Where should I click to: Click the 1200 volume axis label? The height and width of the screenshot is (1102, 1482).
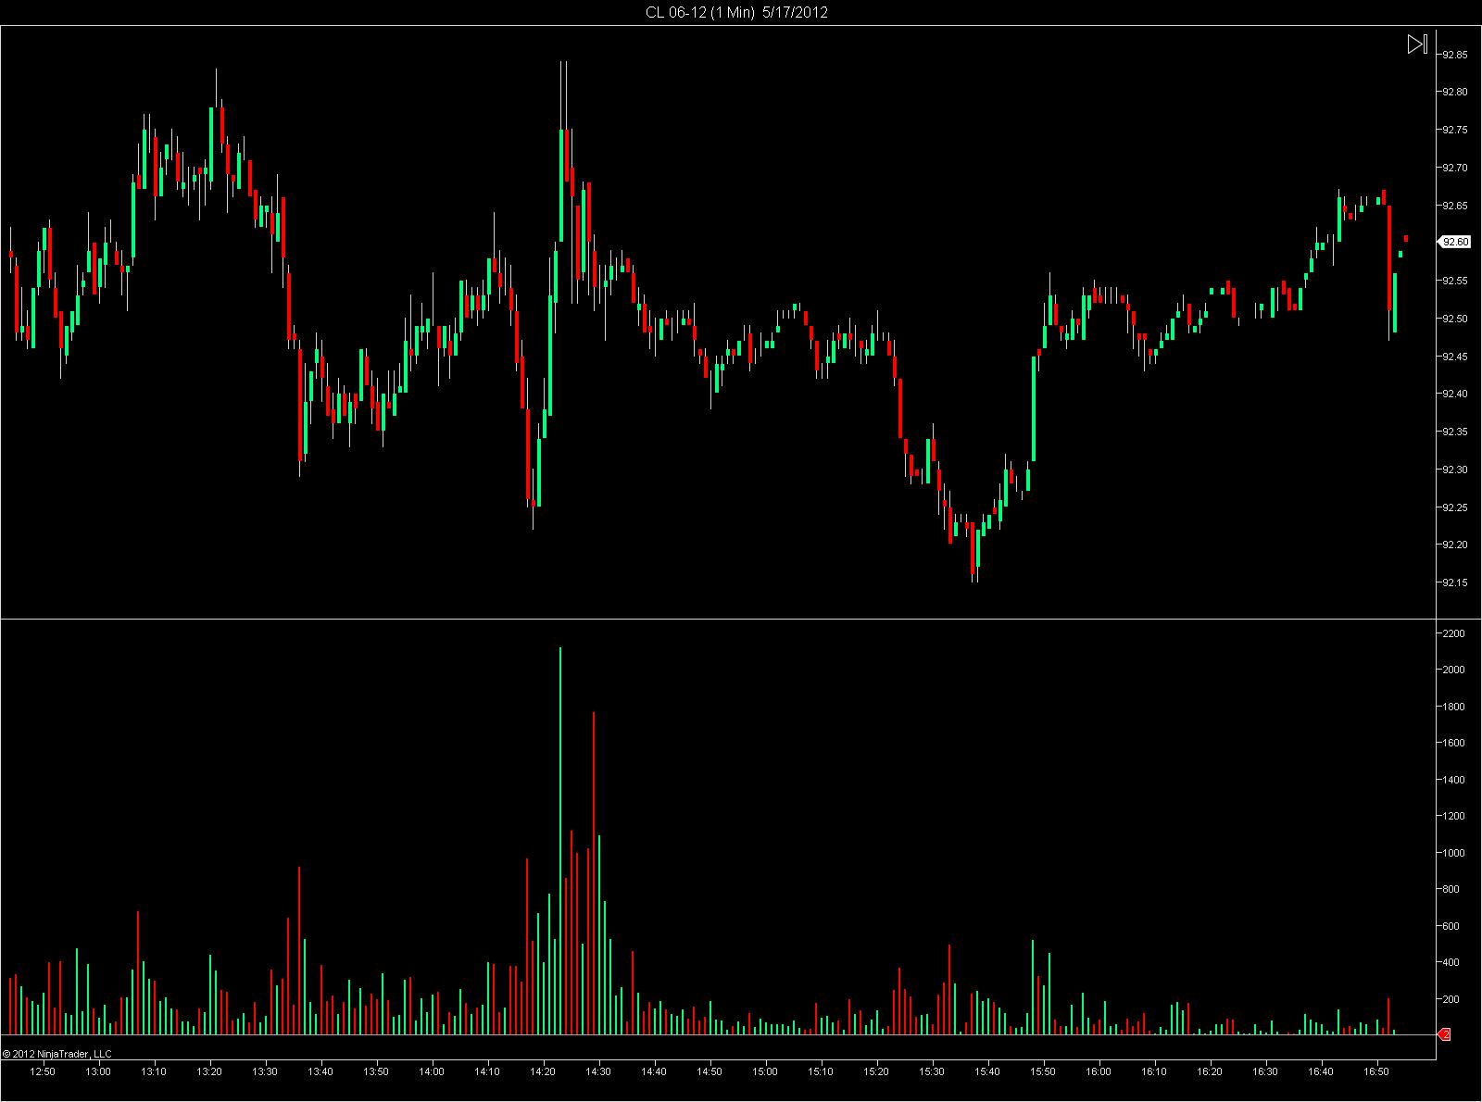tap(1453, 816)
